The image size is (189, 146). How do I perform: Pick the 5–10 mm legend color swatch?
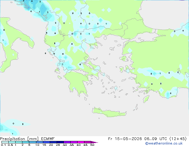pyautogui.click(x=32, y=142)
